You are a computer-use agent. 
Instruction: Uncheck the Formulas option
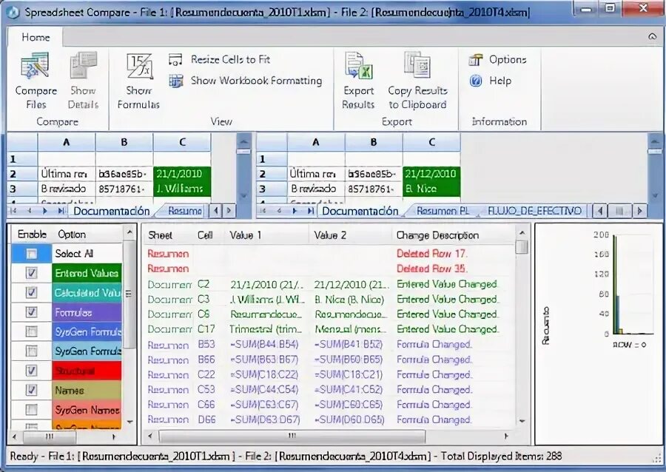click(31, 312)
